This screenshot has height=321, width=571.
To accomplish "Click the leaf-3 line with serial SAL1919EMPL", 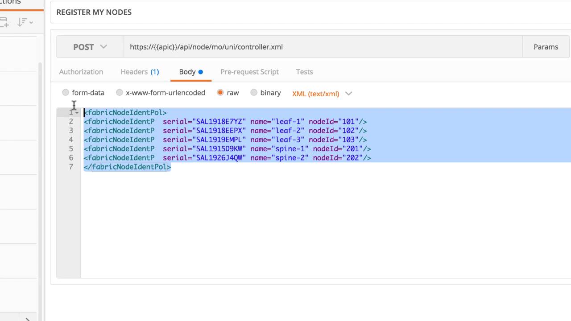I will click(x=225, y=140).
